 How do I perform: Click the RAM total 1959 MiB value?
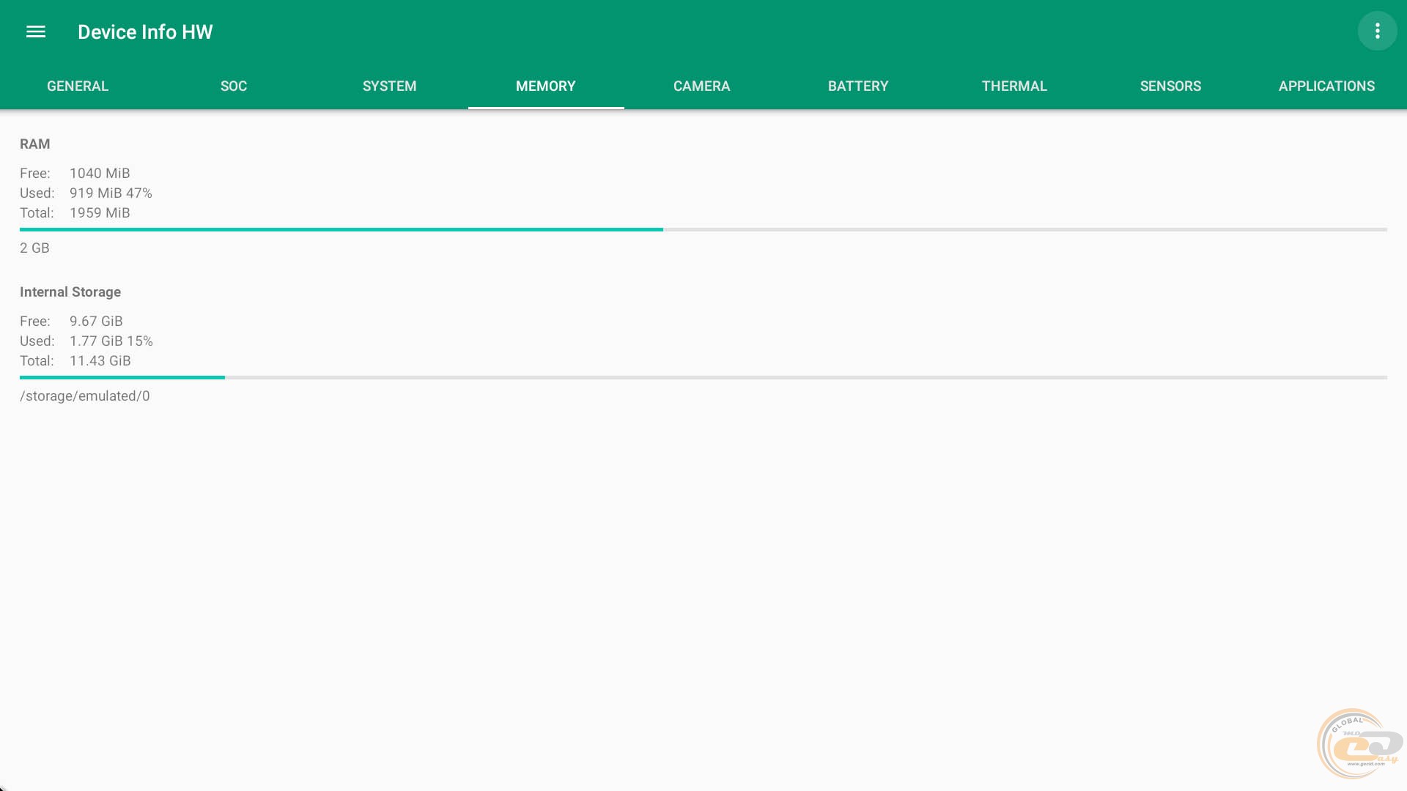[x=100, y=213]
